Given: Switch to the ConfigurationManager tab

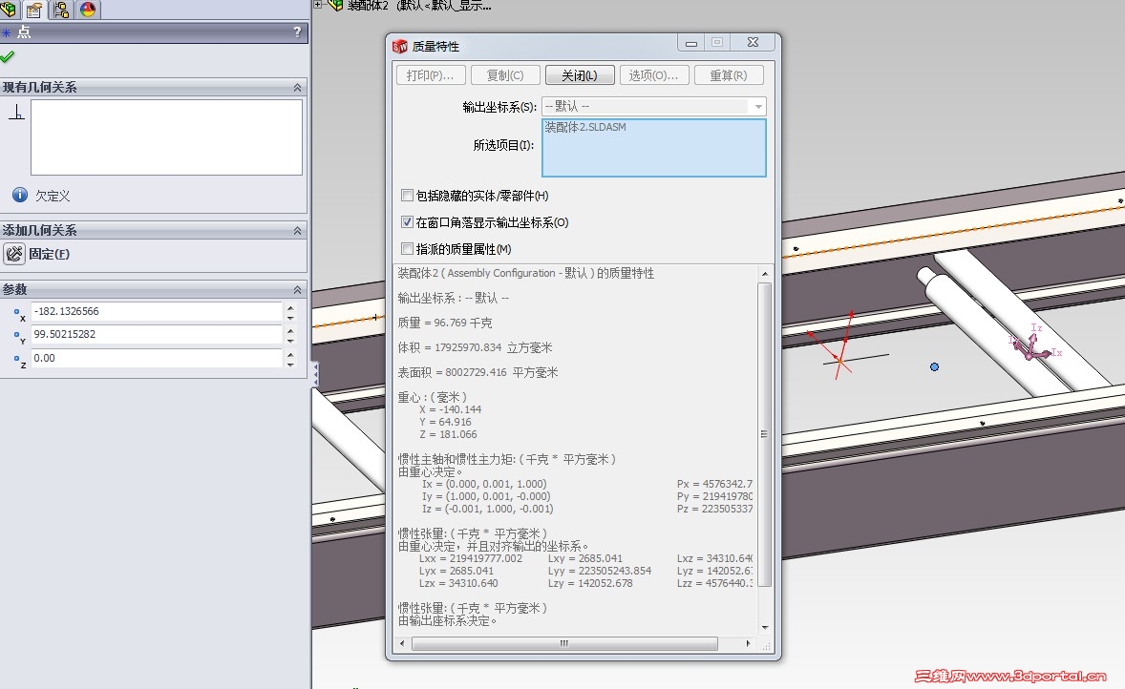Looking at the screenshot, I should click(x=60, y=10).
